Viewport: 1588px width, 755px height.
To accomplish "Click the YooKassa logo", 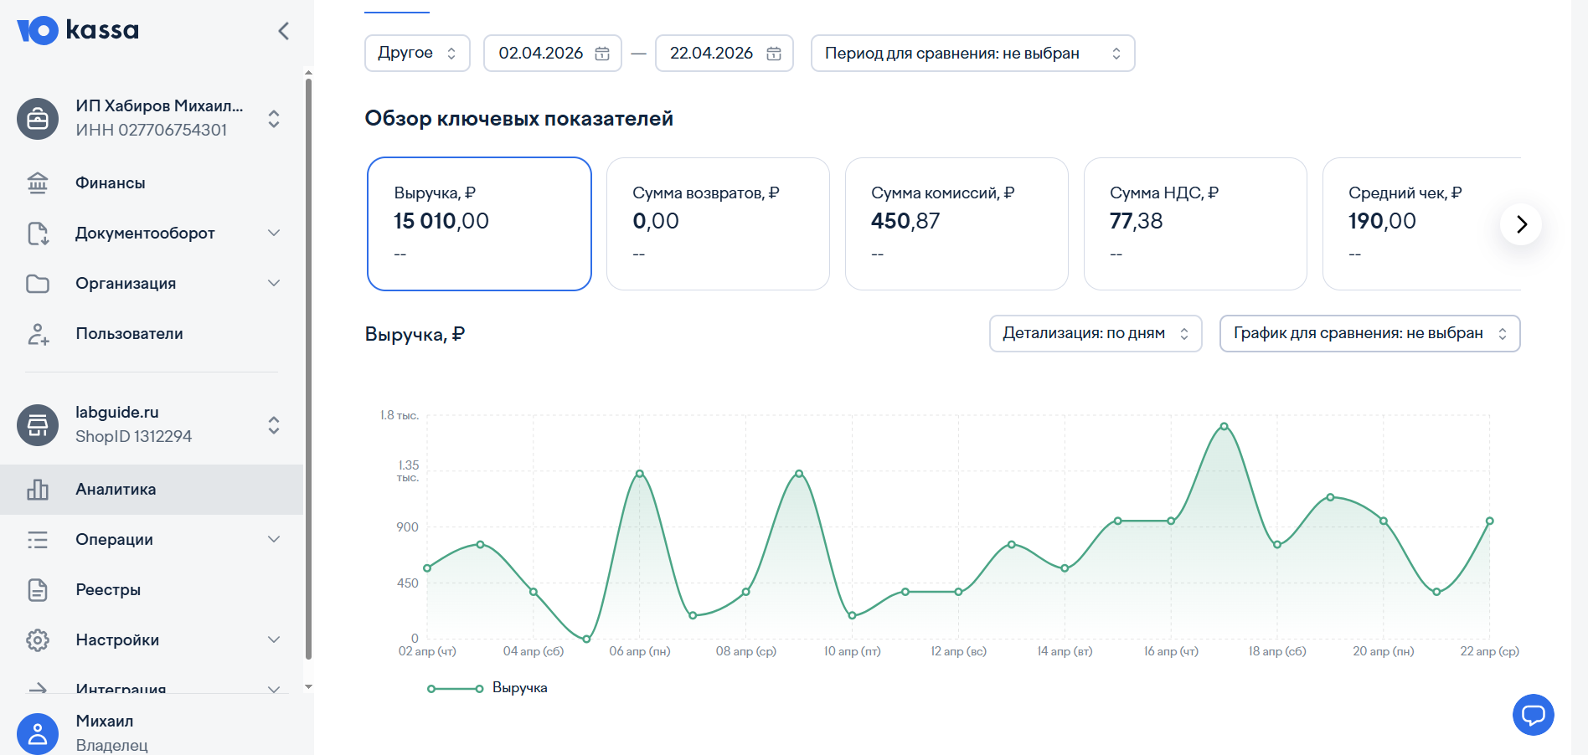I will [x=78, y=30].
